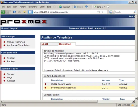Viewport: 138px width, 107px height.
Task: Click openvz type in CYAN row
Action: (x=123, y=84)
